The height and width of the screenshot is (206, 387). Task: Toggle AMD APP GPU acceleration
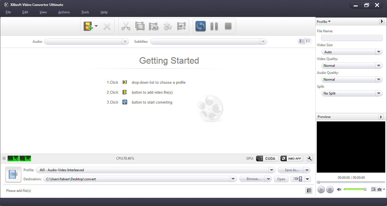click(x=291, y=158)
